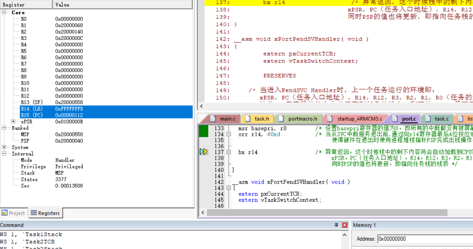Pin the Command window

click(x=336, y=225)
